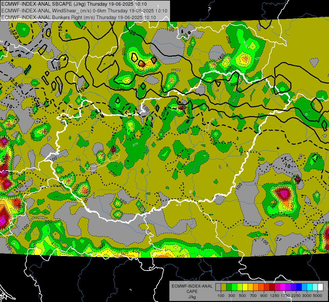Select the gray legend swatch below 100
Image resolution: width=329 pixels, height=302 pixels.
[x=218, y=287]
